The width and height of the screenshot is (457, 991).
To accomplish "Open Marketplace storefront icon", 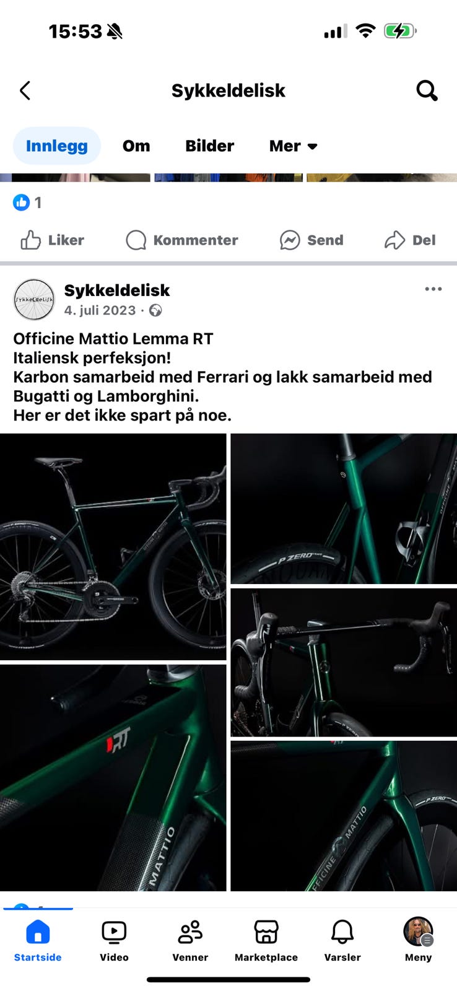I will click(266, 932).
